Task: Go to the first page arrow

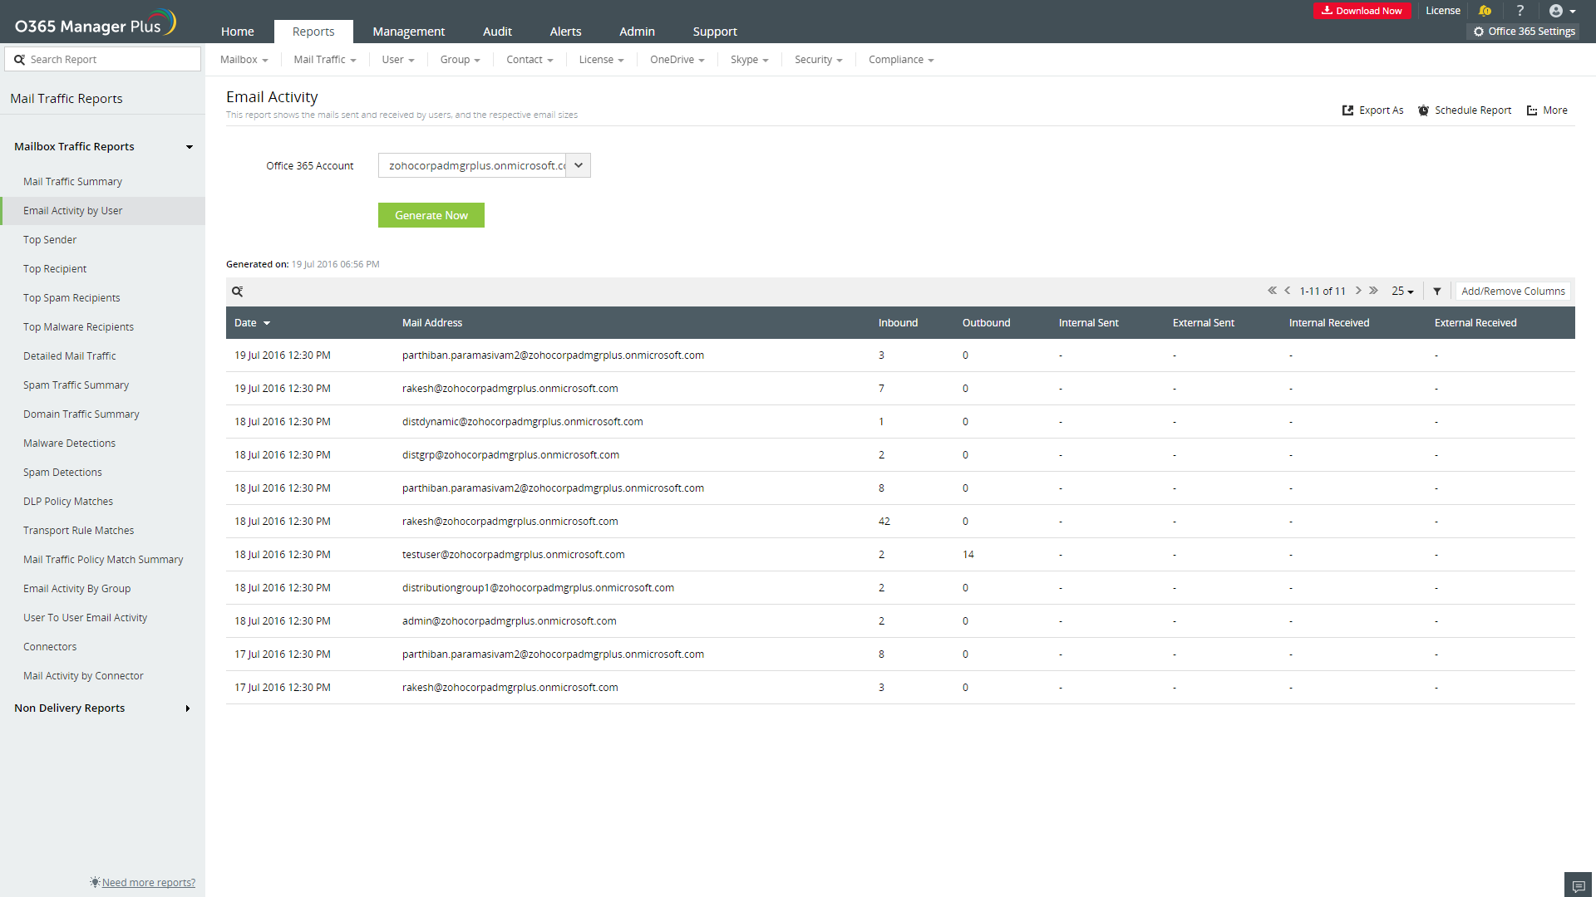Action: click(1272, 291)
